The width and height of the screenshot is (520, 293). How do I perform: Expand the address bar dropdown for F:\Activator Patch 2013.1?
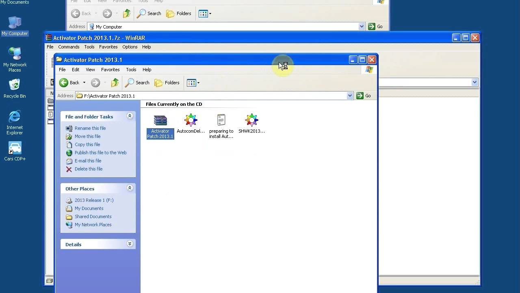(350, 96)
